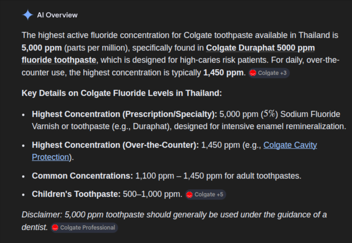
Task: Click the AI Overview sparkle icon
Action: [x=28, y=15]
